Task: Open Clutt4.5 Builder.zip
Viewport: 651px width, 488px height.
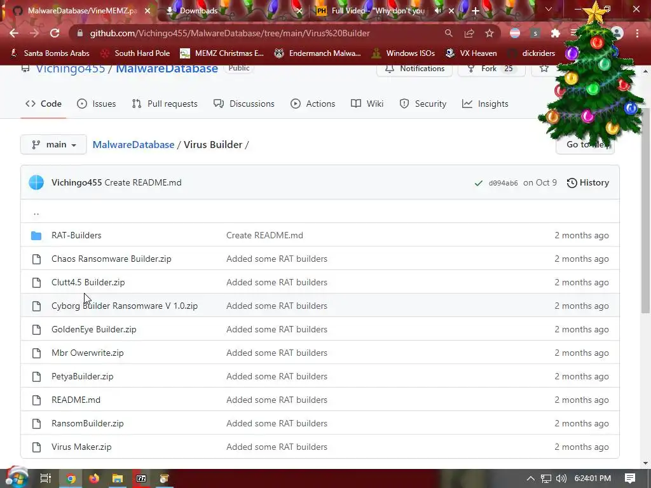Action: [88, 283]
